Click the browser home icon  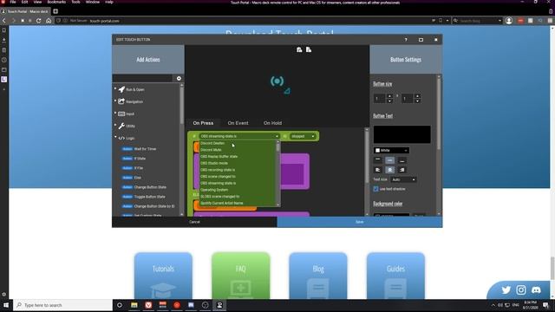tap(49, 21)
